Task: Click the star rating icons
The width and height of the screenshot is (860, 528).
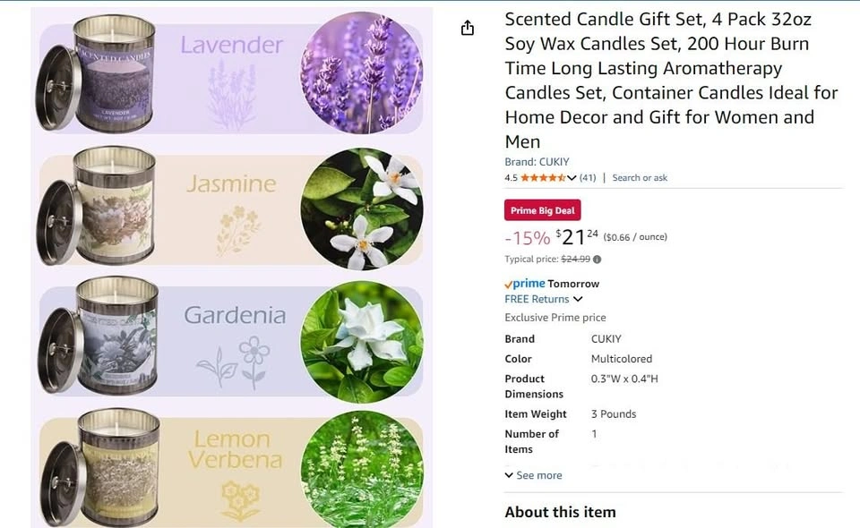Action: (x=543, y=177)
